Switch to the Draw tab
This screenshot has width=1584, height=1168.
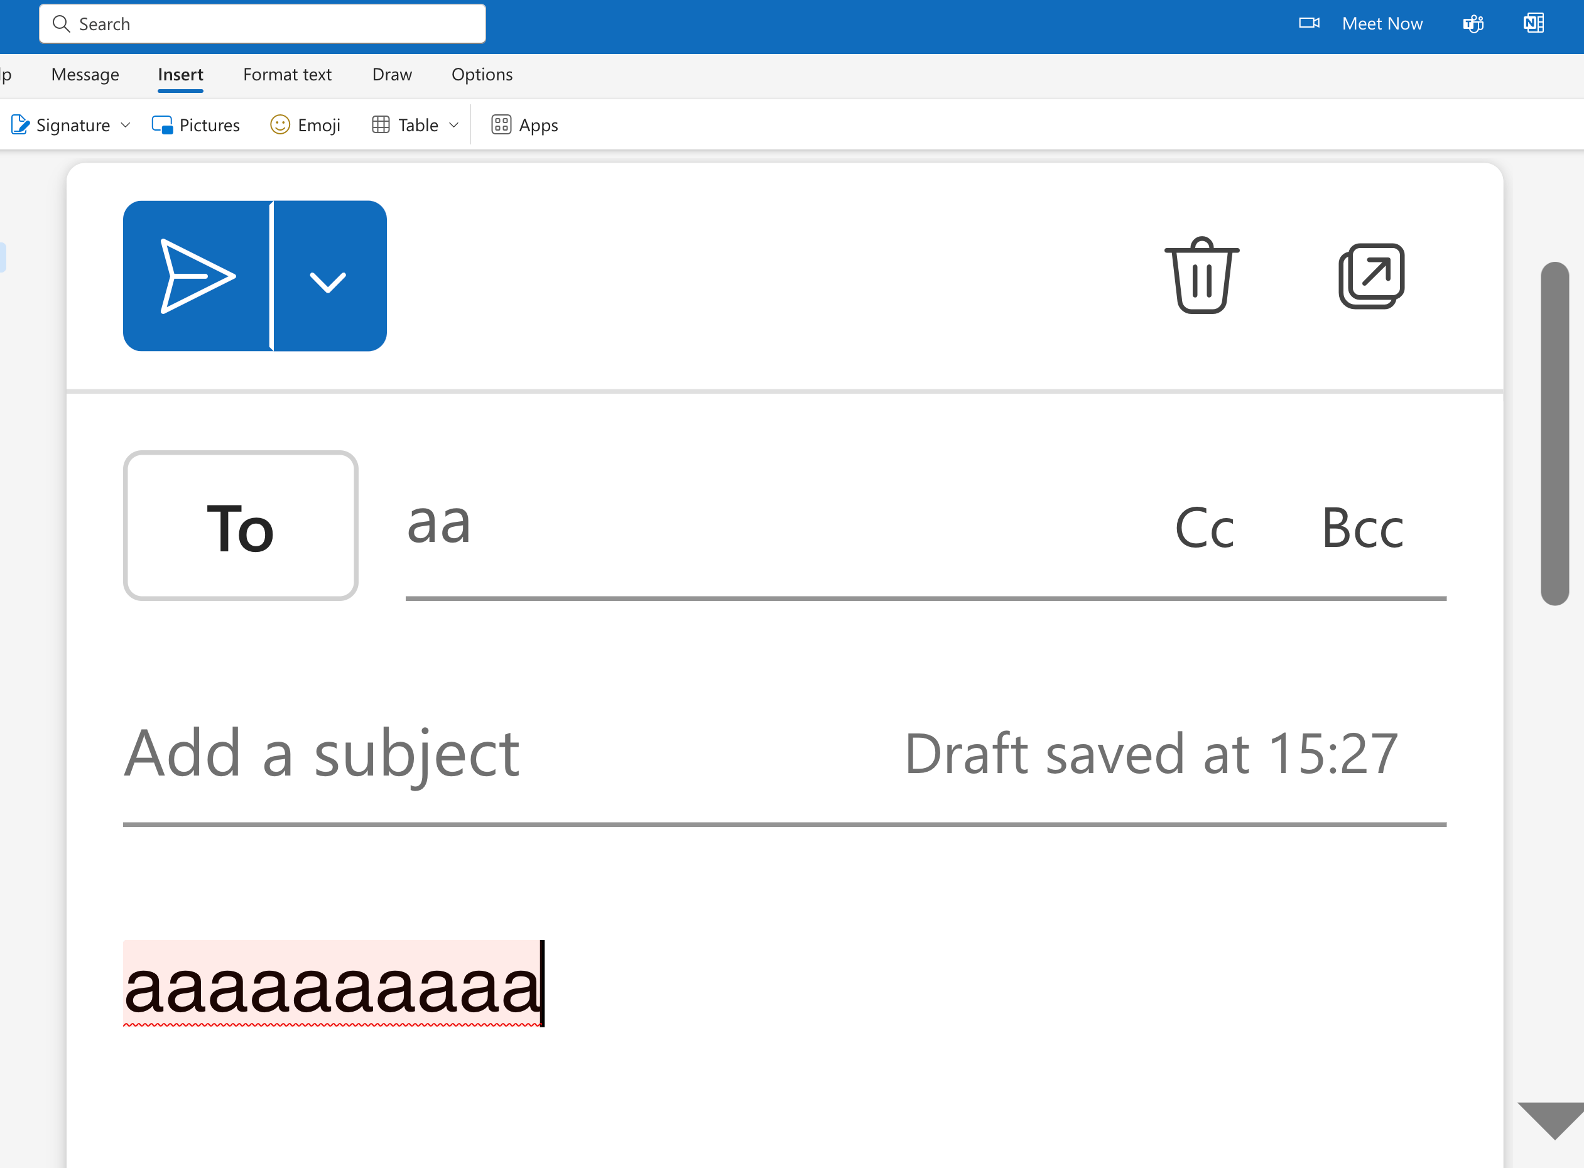click(x=392, y=74)
